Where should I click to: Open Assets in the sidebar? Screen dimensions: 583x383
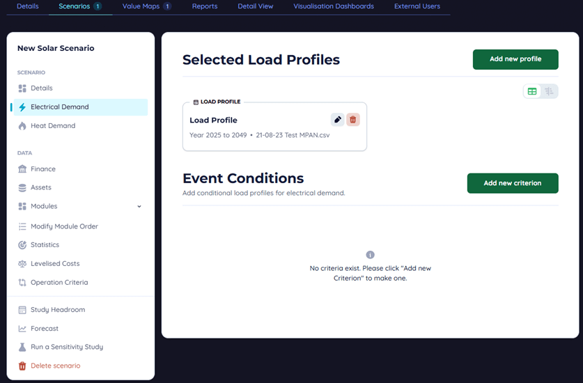tap(80, 187)
